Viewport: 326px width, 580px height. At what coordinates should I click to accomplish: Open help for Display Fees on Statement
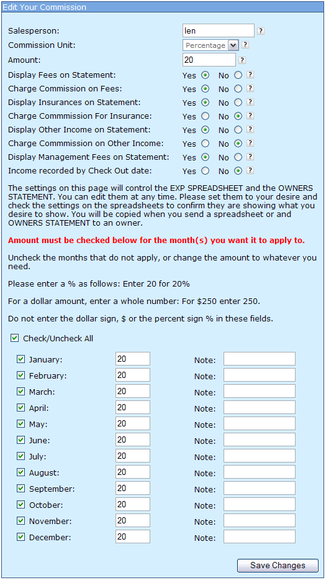click(x=250, y=75)
